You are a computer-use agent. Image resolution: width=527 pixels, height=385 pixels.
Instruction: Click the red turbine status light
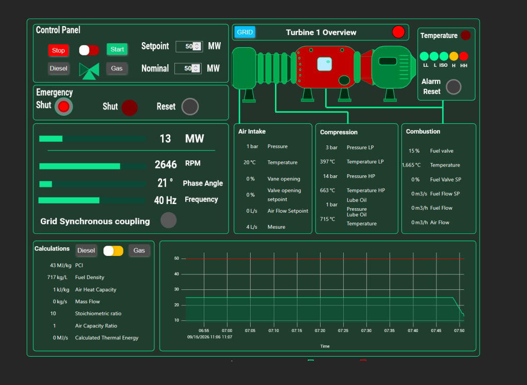tap(398, 32)
